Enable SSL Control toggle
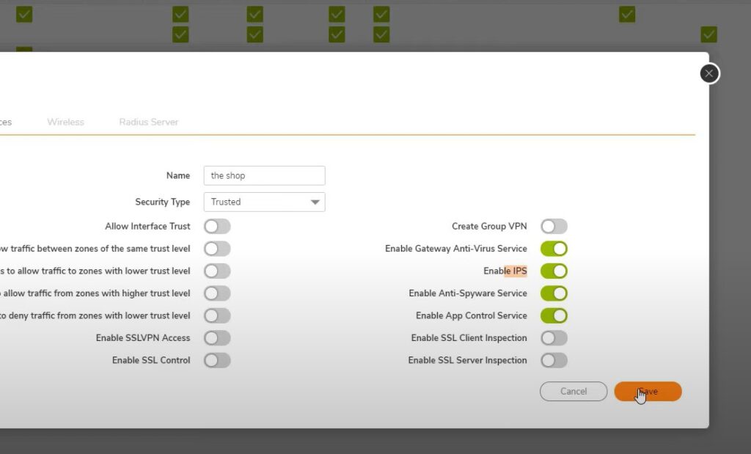Screen dimensions: 751x454 pos(217,360)
